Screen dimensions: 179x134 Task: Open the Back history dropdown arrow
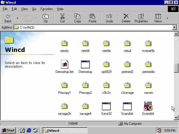17,18
